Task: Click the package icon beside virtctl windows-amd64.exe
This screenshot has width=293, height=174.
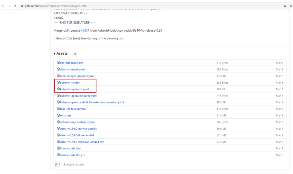Action: coord(58,141)
